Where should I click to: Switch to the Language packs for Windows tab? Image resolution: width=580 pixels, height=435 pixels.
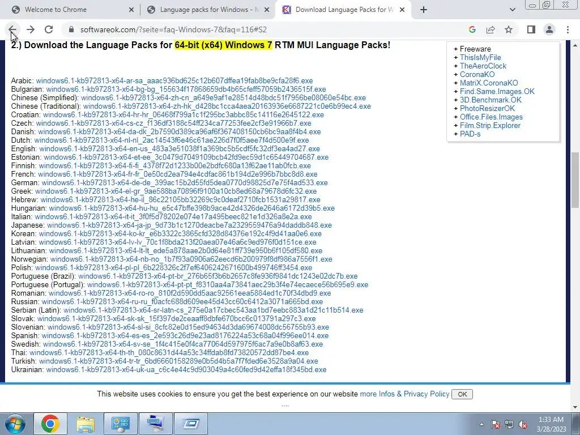coord(207,10)
